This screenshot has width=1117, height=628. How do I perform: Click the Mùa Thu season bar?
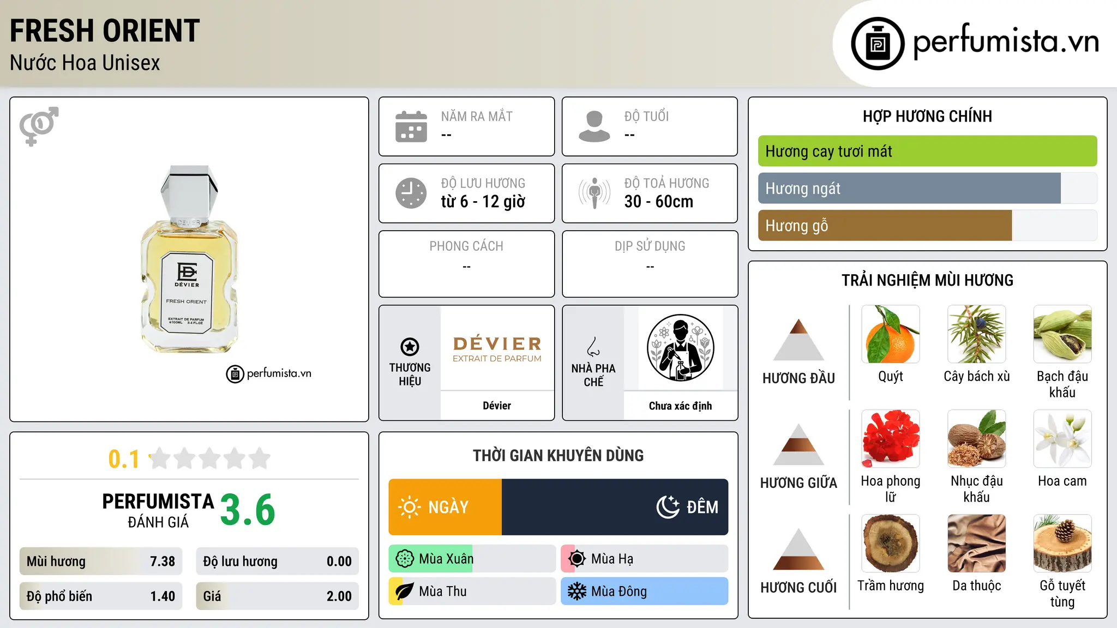(x=472, y=591)
